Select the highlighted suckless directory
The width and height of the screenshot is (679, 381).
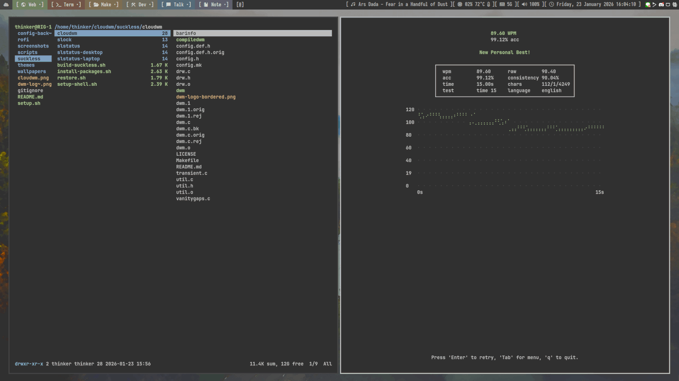tap(33, 59)
